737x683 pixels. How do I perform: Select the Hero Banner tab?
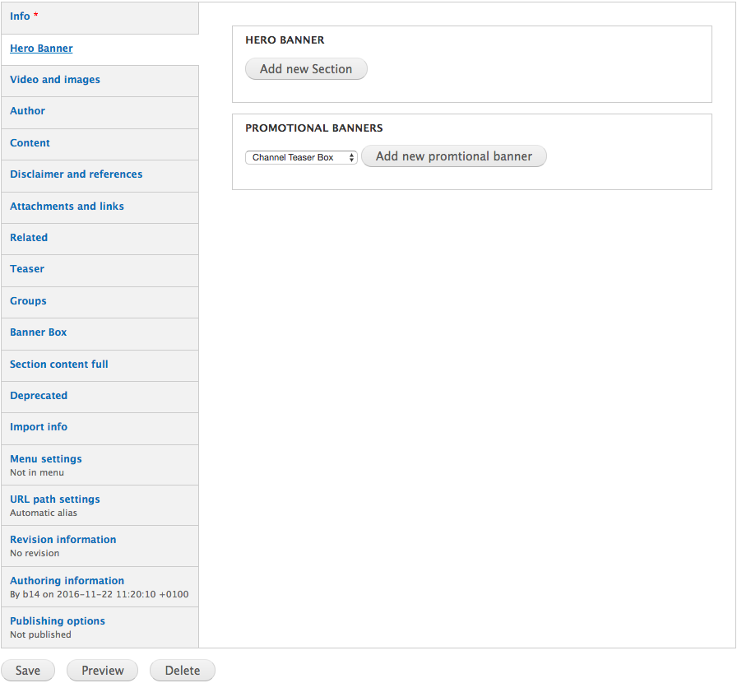[x=41, y=49]
